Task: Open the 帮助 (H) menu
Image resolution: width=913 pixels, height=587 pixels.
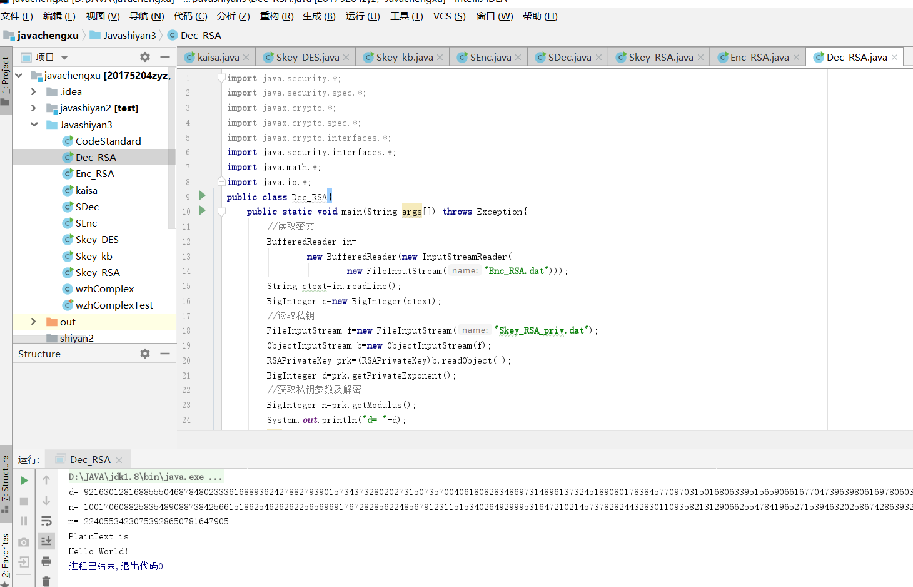Action: pos(540,16)
